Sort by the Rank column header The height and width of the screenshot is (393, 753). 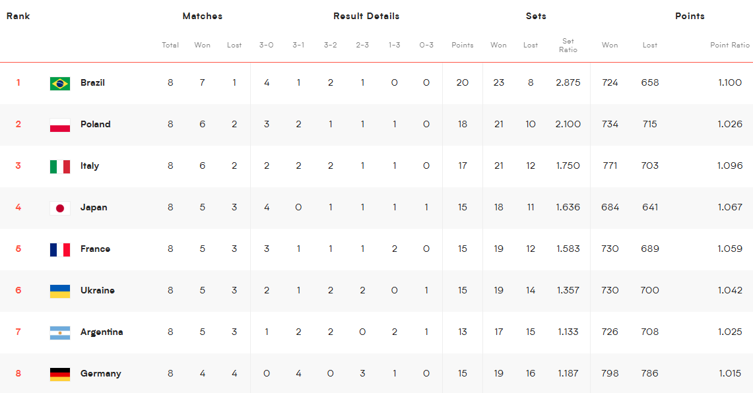(18, 16)
